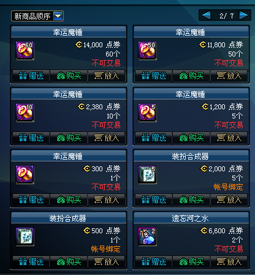Buy the 14,000 点券 Lucky Hammer pack
The height and width of the screenshot is (275, 255).
pos(69,76)
